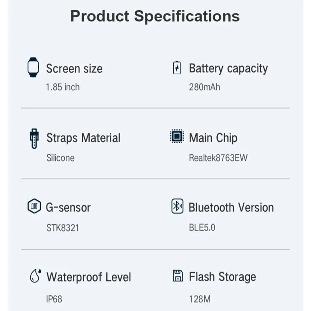Screen dimensions: 311x311
Task: Click the G-sensor label
Action: pos(69,207)
